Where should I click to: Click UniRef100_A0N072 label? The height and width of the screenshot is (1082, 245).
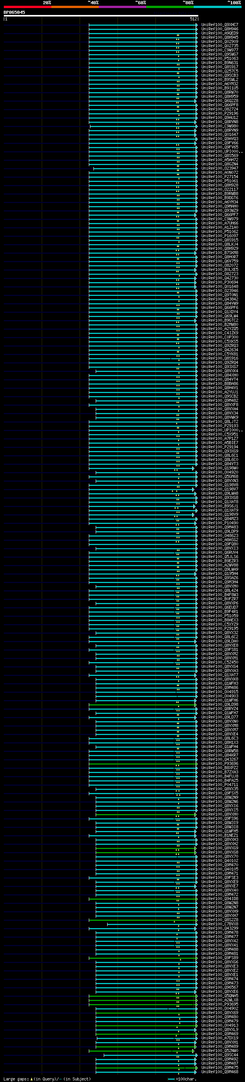click(x=220, y=173)
